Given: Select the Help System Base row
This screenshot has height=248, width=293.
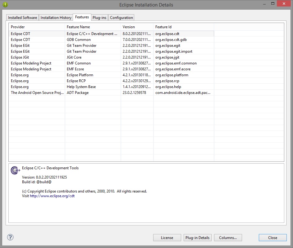Looking at the screenshot, I should (111, 87).
